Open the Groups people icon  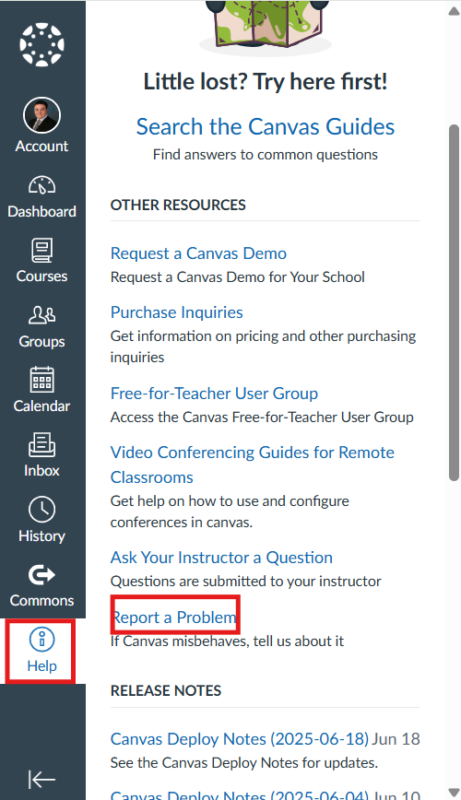coord(41,315)
